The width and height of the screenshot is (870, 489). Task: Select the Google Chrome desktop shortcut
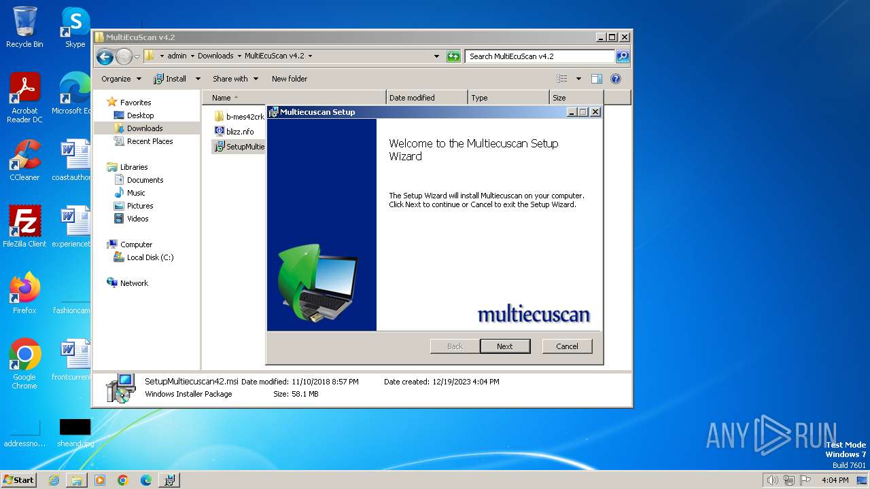point(24,363)
